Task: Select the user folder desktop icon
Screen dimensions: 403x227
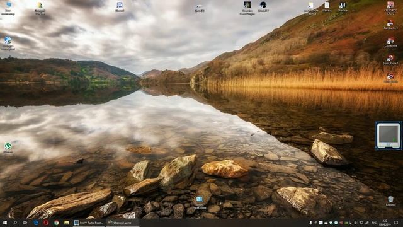Action: pyautogui.click(x=40, y=8)
